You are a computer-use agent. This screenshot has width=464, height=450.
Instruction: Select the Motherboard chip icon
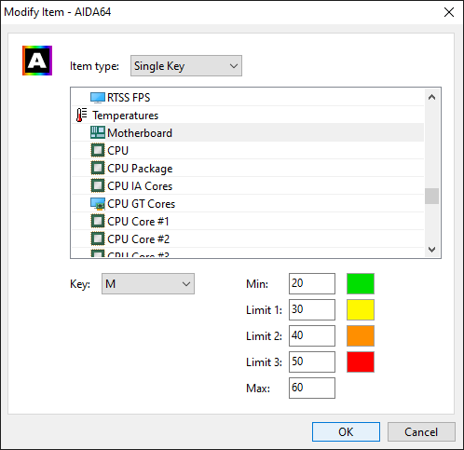click(x=98, y=133)
